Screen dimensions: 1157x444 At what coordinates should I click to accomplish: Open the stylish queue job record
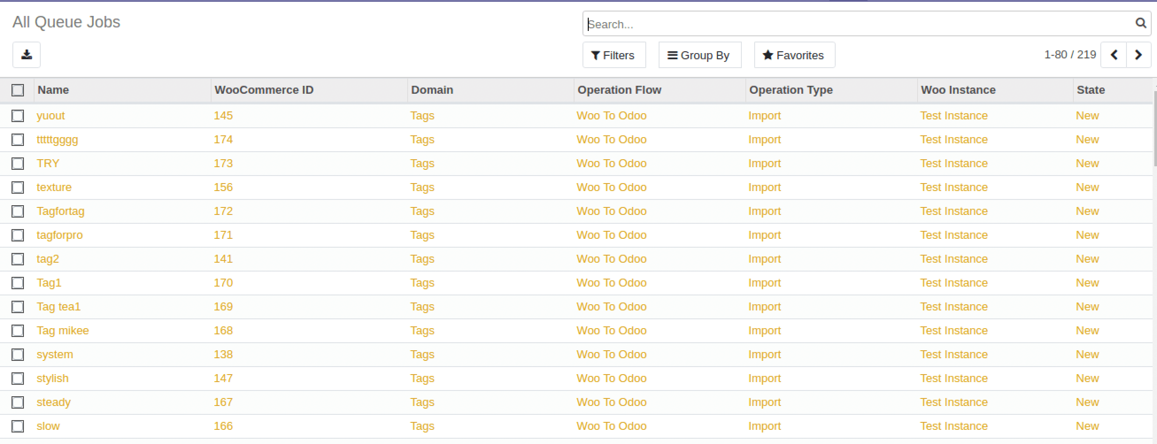coord(53,378)
